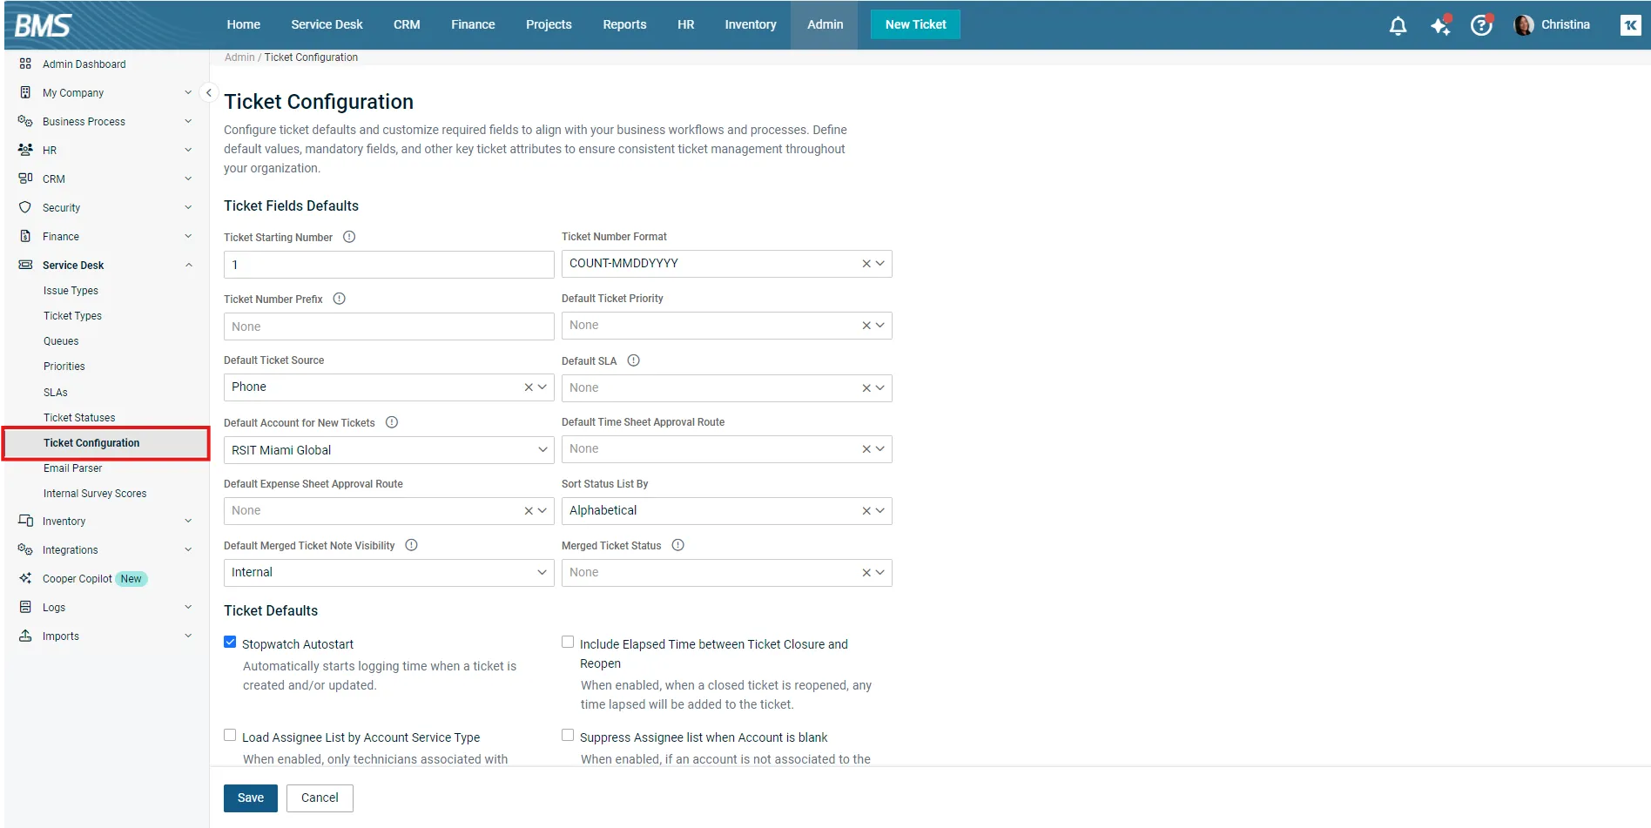Click the Save button
1651x828 pixels.
pos(250,798)
